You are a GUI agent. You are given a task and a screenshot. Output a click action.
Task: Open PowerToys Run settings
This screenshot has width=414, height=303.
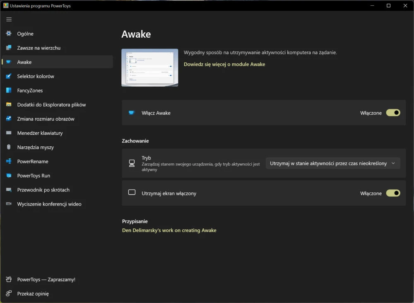[57, 176]
